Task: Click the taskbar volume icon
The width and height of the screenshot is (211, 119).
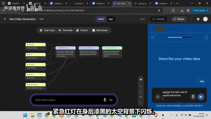Action: [x=186, y=115]
